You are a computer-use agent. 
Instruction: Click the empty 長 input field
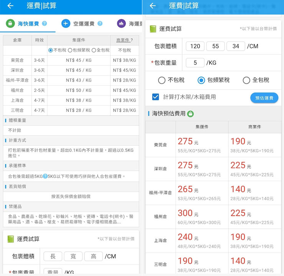click(53, 256)
